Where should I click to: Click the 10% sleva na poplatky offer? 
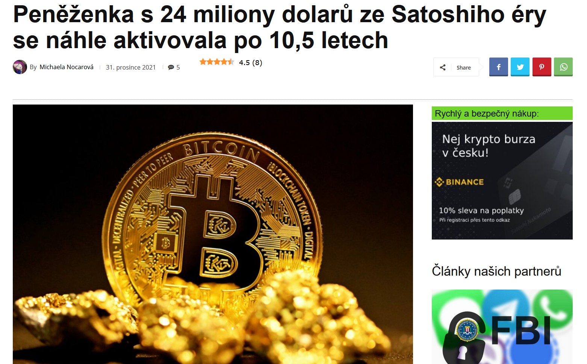point(481,211)
